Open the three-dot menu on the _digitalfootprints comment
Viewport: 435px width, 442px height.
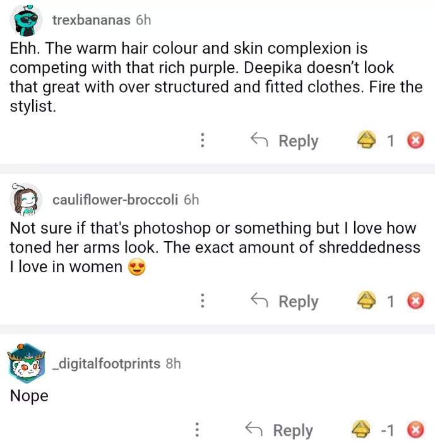click(x=198, y=430)
